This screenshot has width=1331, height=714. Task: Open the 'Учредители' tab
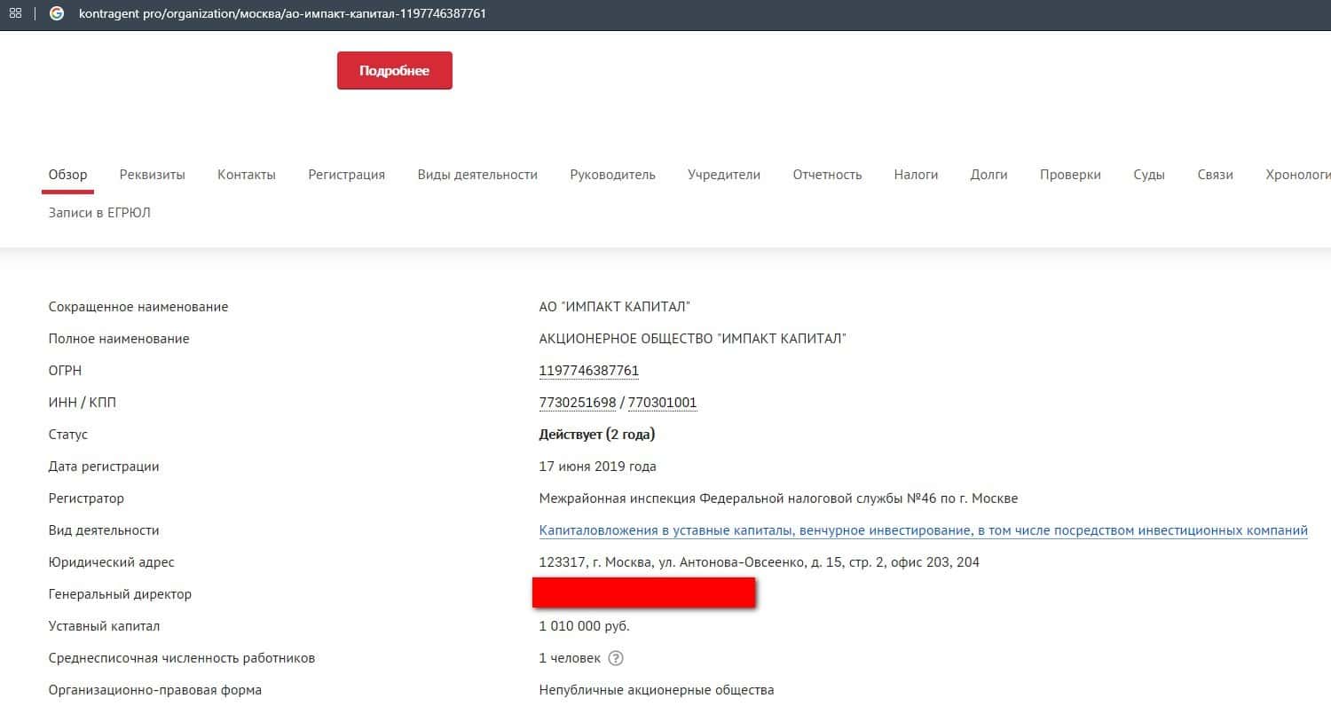coord(724,175)
